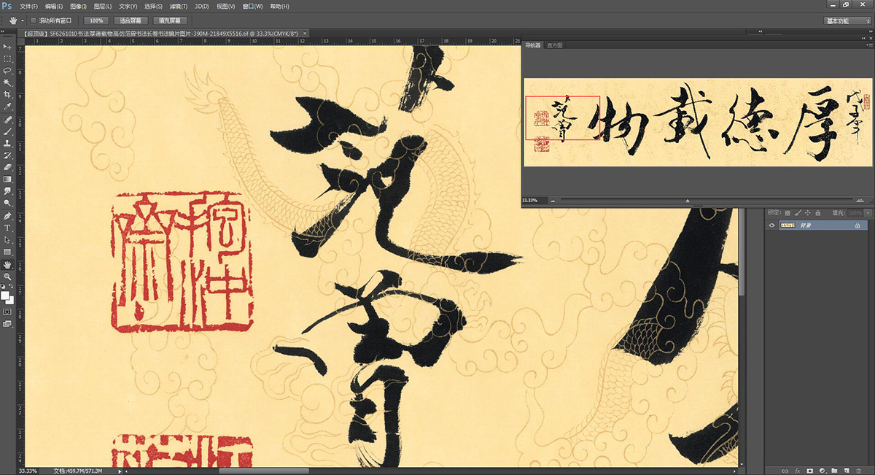Select the Brush tool
The height and width of the screenshot is (475, 875).
coord(7,131)
